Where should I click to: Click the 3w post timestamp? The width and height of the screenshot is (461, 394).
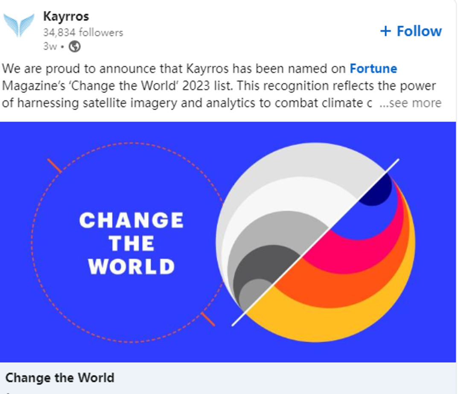click(50, 47)
